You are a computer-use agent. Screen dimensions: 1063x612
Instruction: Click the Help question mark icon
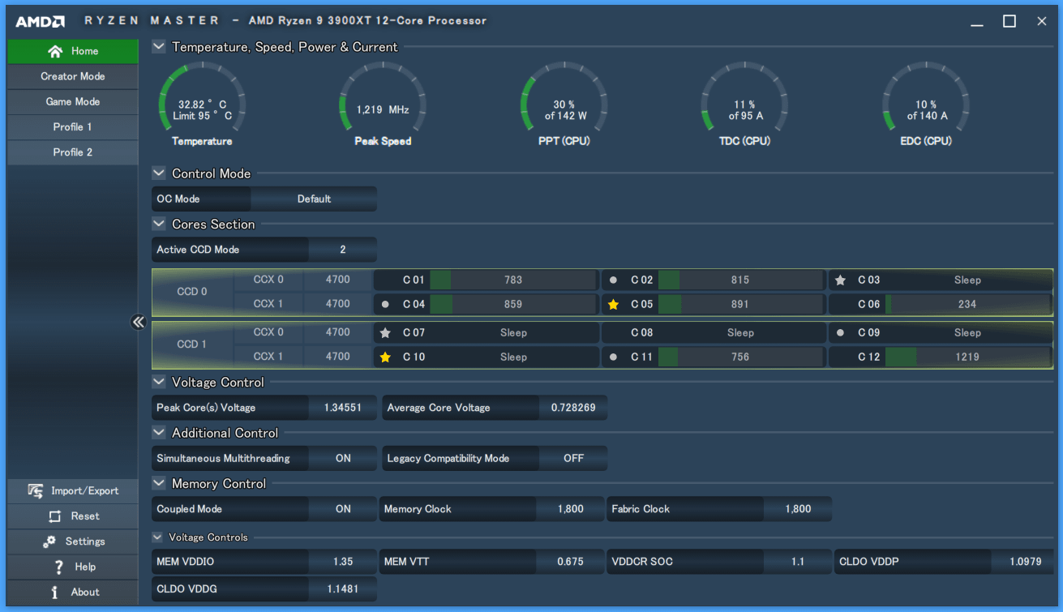click(59, 567)
